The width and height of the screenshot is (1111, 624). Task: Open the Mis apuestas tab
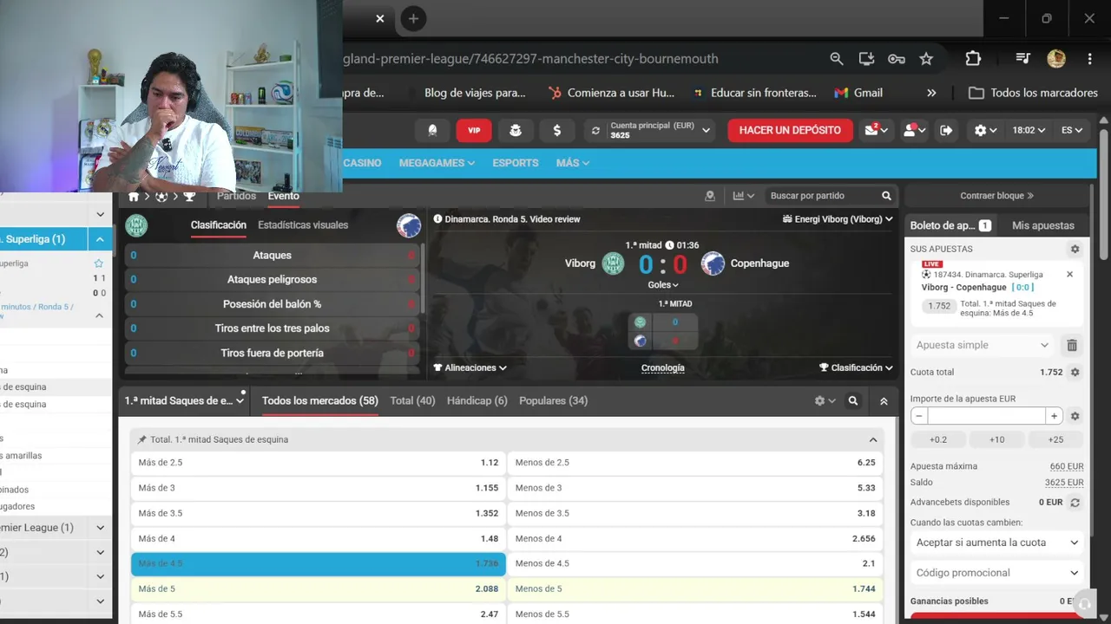[x=1043, y=225]
